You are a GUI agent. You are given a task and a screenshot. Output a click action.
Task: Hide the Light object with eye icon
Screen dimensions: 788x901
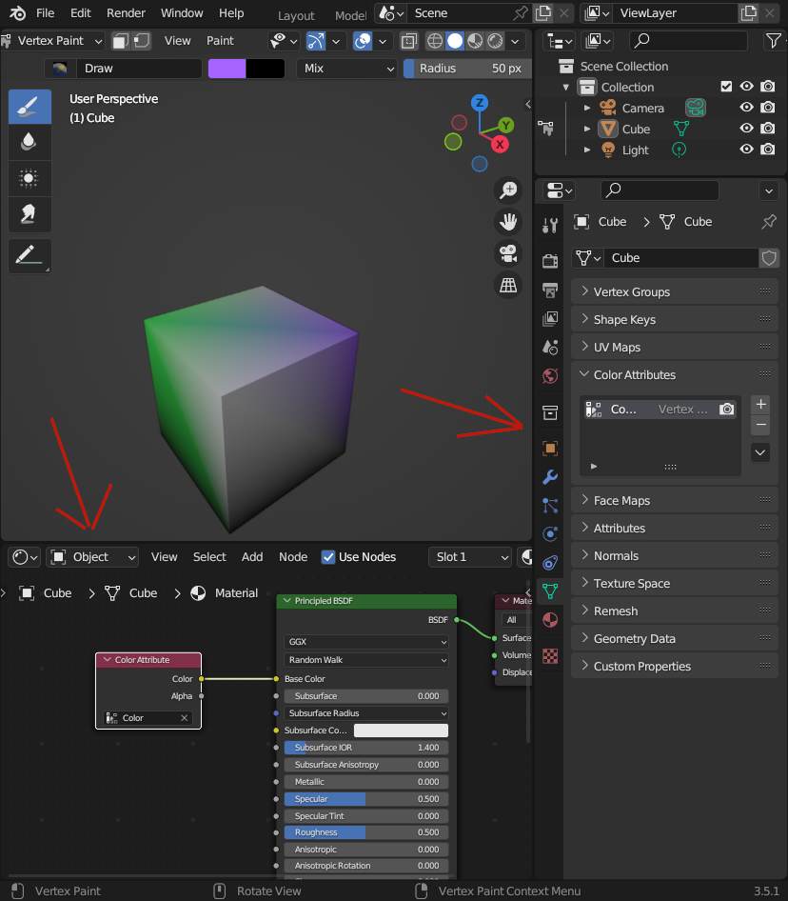pos(746,149)
